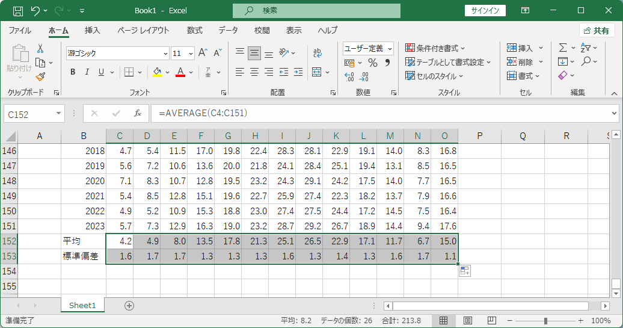Screen dimensions: 623x328
Task: Toggle top vertical alignment
Action: 239,53
